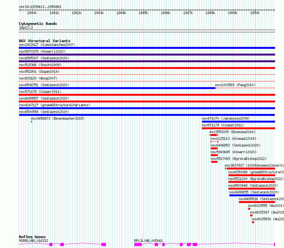Open nsv952901 (Dogan2014) variant entry
Image resolution: width=284 pixels, height=248 pixels.
pos(39,71)
